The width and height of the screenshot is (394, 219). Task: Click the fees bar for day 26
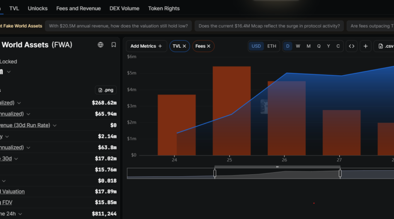click(287, 118)
